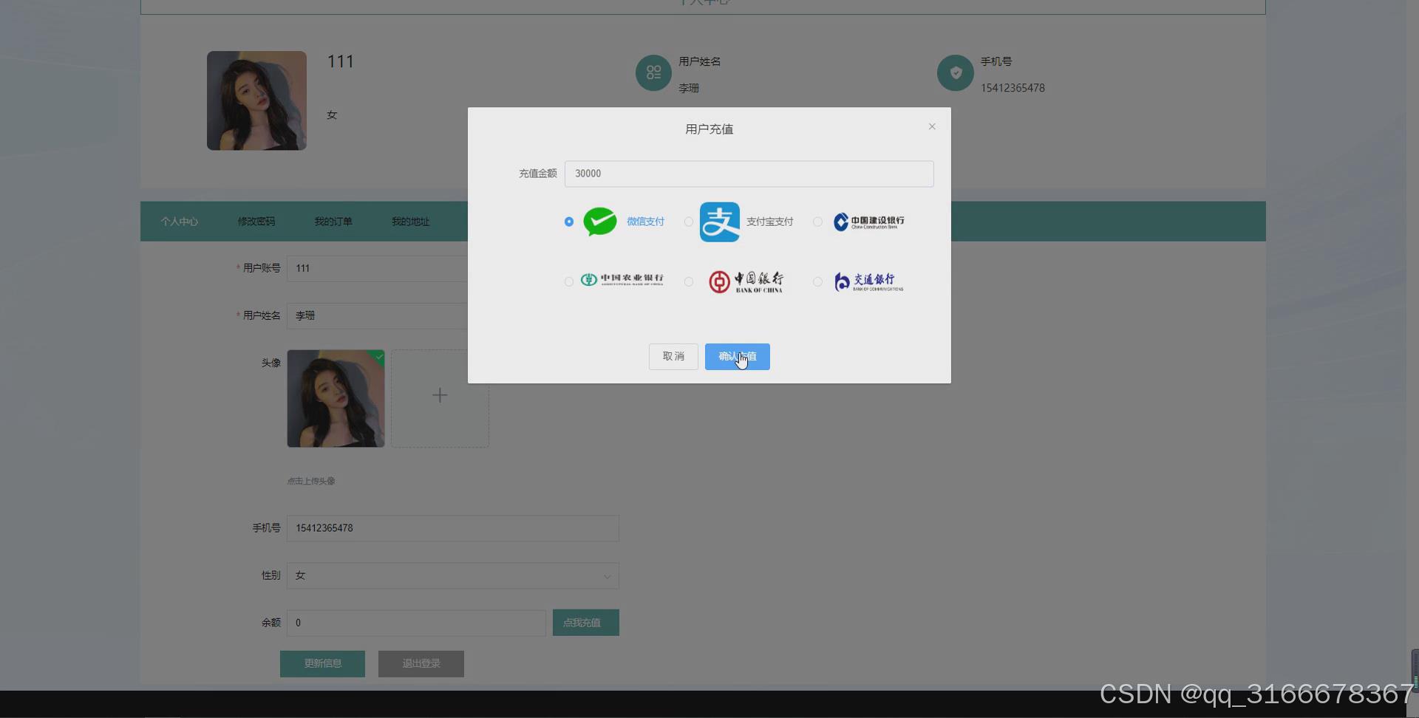Open the 性别 dropdown

[x=453, y=575]
